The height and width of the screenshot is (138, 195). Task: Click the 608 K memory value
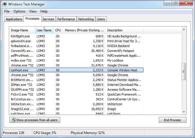pyautogui.click(x=99, y=36)
